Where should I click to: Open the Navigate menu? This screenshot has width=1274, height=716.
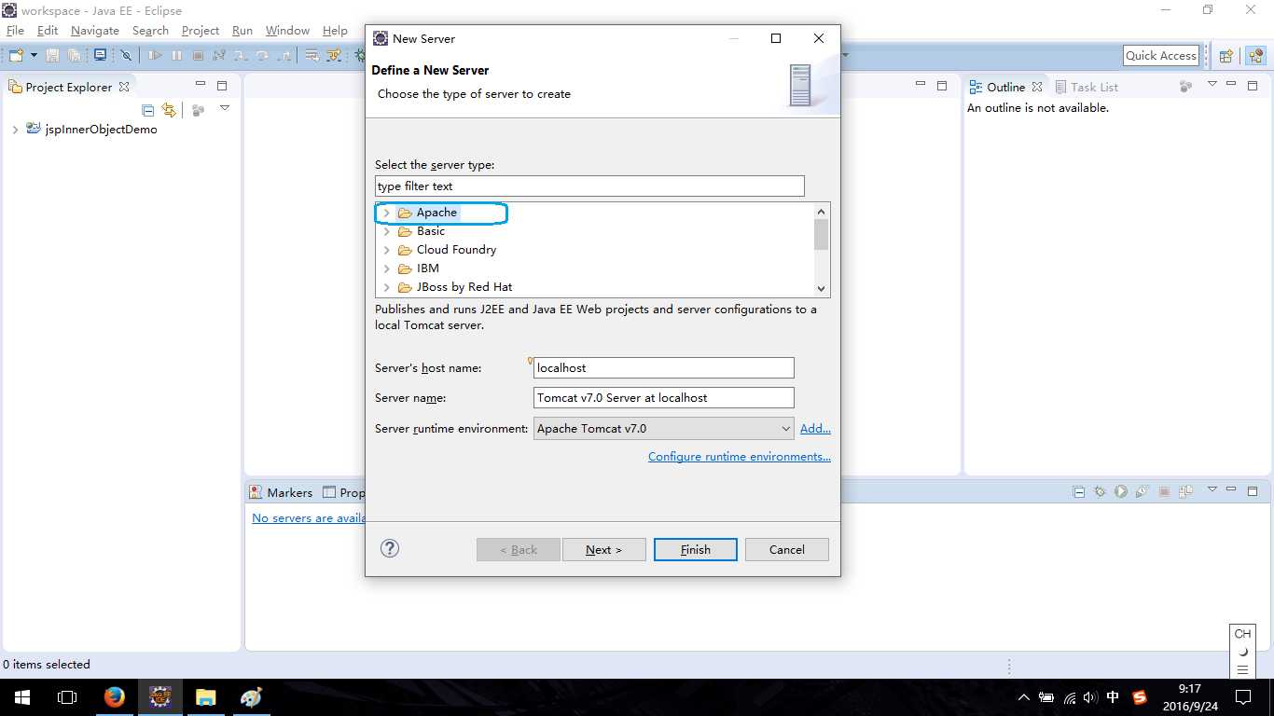click(x=94, y=31)
